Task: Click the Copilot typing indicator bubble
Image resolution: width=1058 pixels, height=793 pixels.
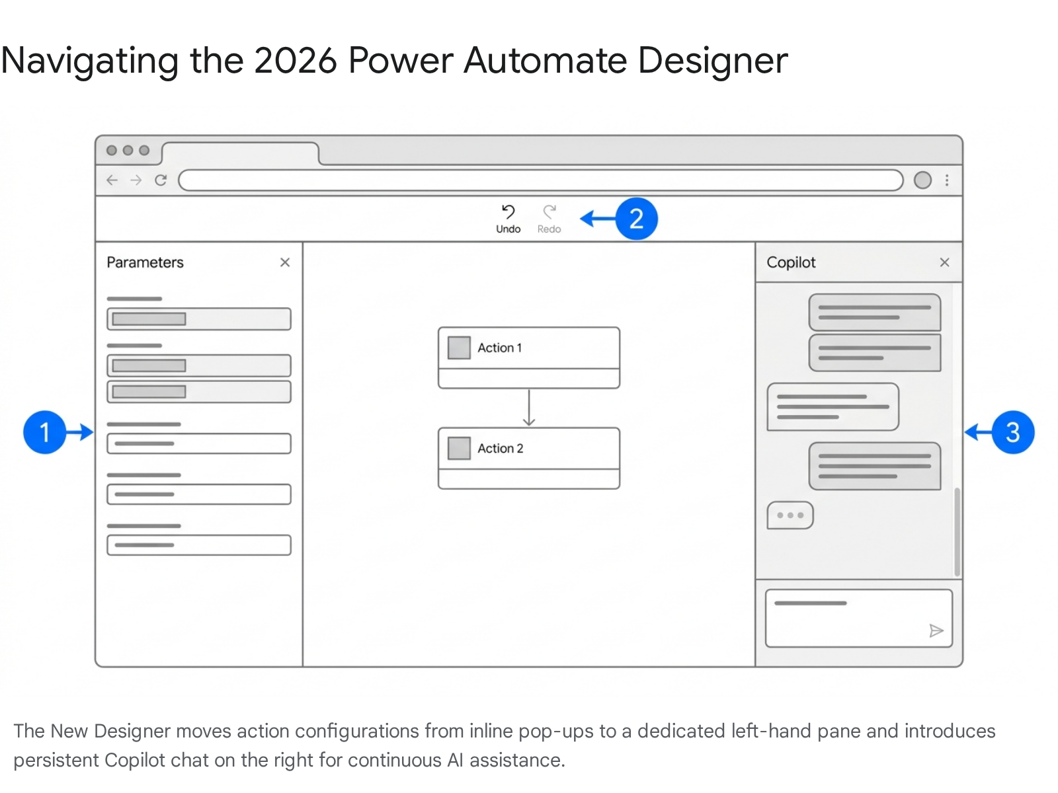Action: [790, 515]
